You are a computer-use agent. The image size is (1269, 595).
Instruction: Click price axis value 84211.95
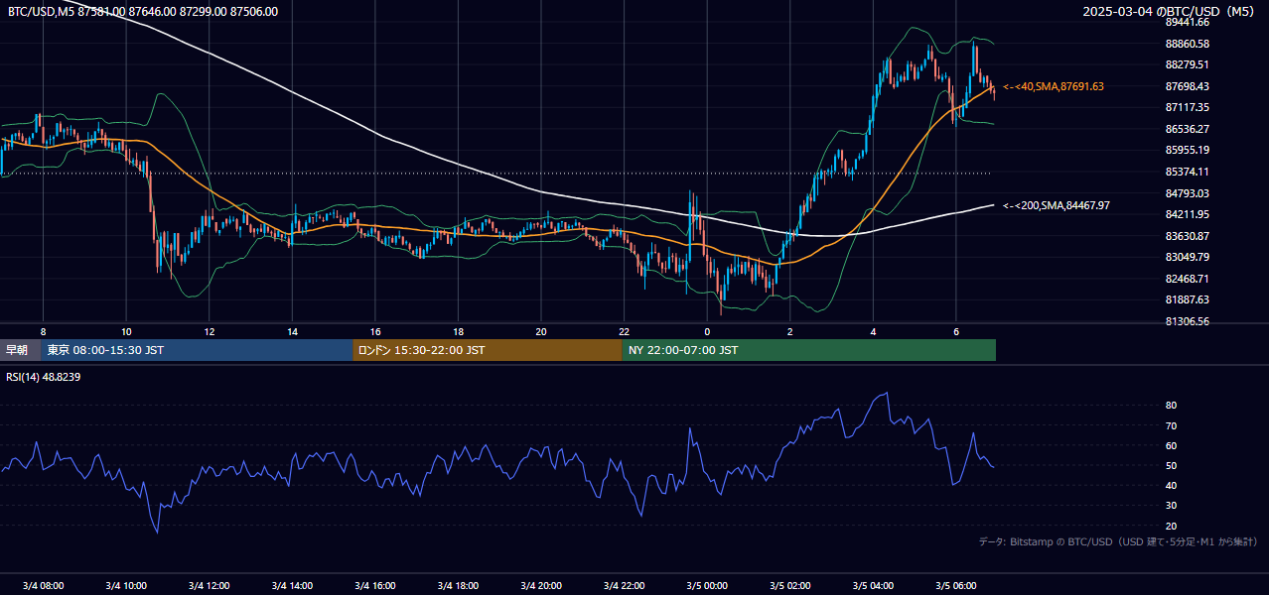[x=1187, y=214]
